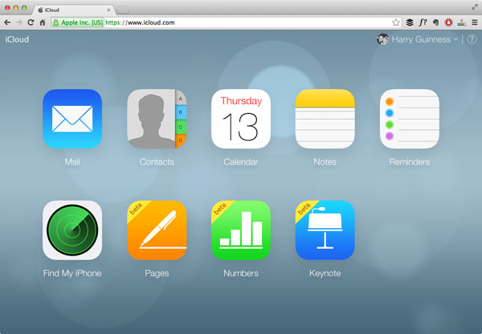Open the Notes app icon
Viewport: 482px width, 334px height.
point(325,119)
